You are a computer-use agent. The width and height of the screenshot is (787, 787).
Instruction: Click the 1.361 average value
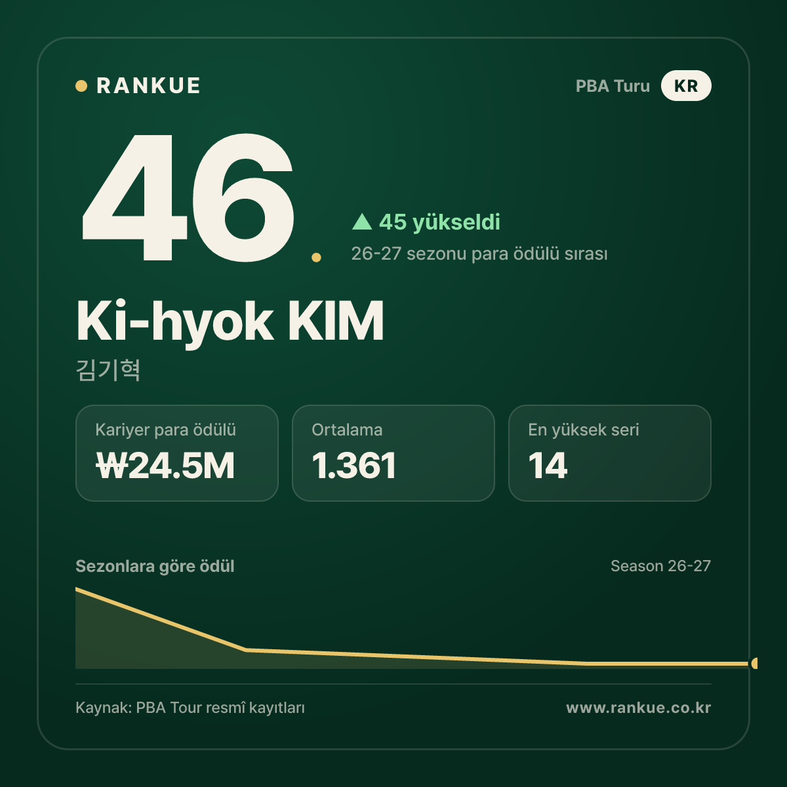point(354,466)
